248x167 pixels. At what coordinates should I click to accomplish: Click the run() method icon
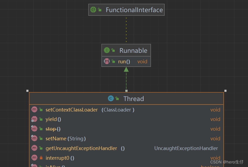pyautogui.click(x=107, y=61)
